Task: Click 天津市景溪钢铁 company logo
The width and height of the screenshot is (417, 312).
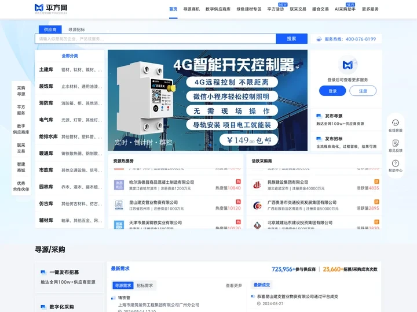Action: 119,225
